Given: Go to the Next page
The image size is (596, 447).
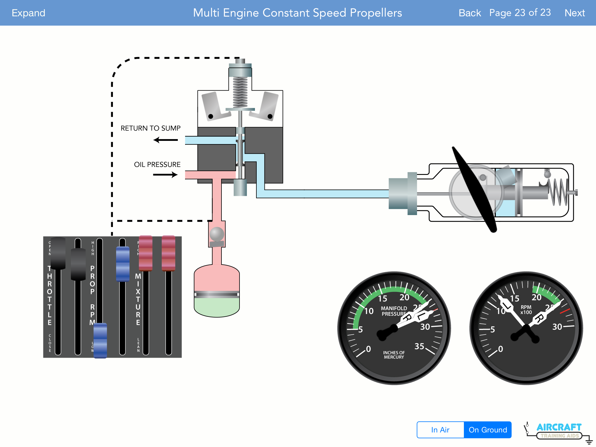Looking at the screenshot, I should pyautogui.click(x=574, y=13).
